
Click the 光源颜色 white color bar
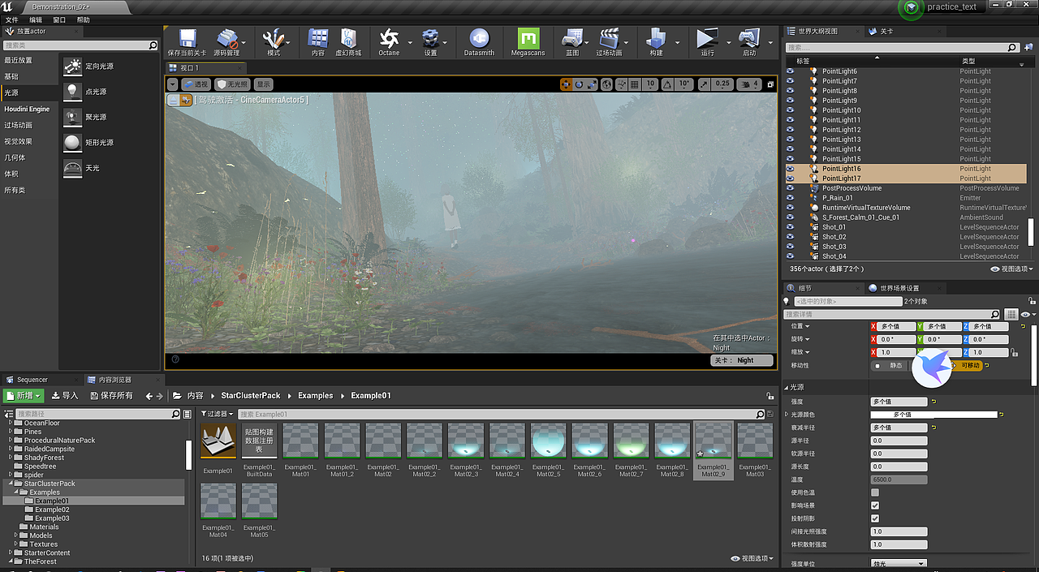(933, 415)
